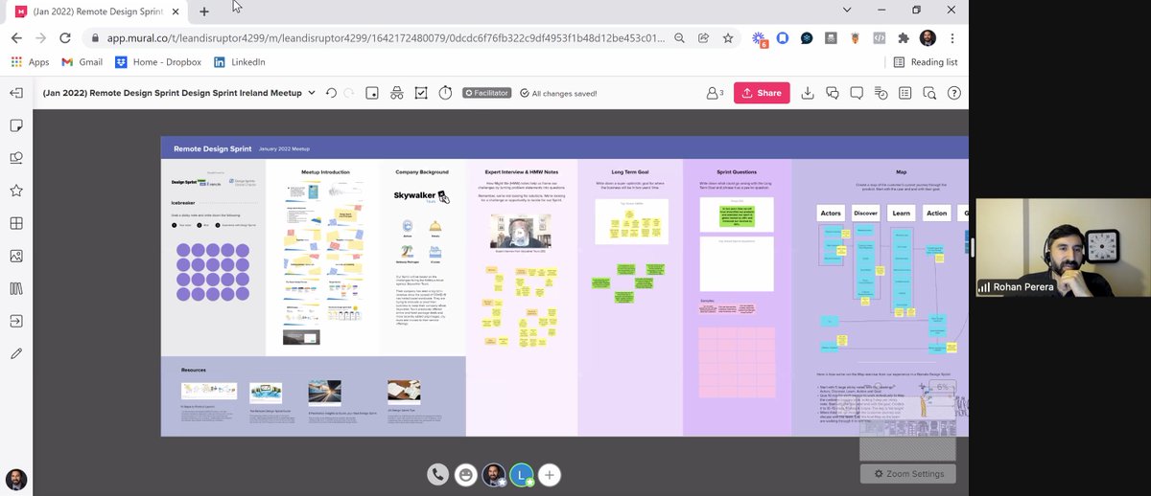This screenshot has width=1151, height=496.
Task: Open the user avatar in bottom-left corner
Action: pos(15,479)
